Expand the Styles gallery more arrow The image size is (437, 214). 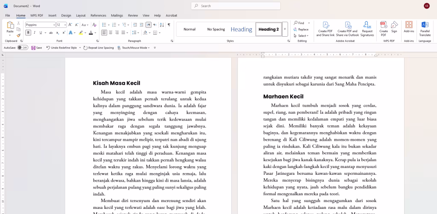point(285,29)
